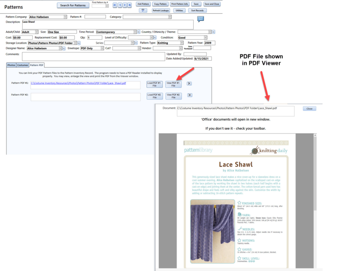The image size is (345, 271).
Task: Jump to the last pattern record
Action: pyautogui.click(x=130, y=5)
